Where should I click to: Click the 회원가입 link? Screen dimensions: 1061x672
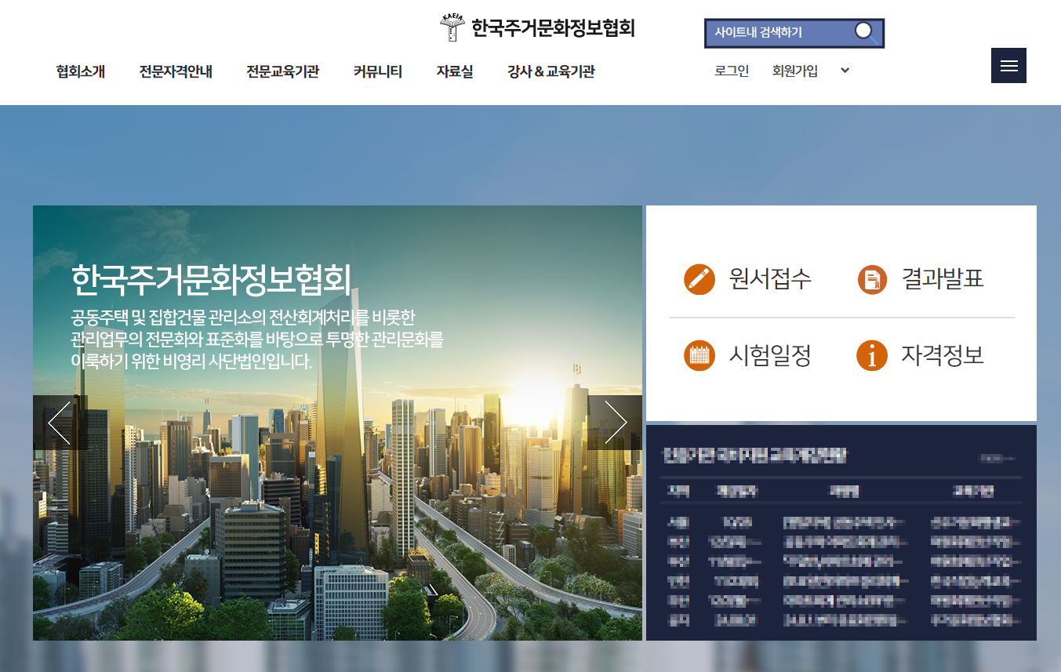click(x=794, y=71)
